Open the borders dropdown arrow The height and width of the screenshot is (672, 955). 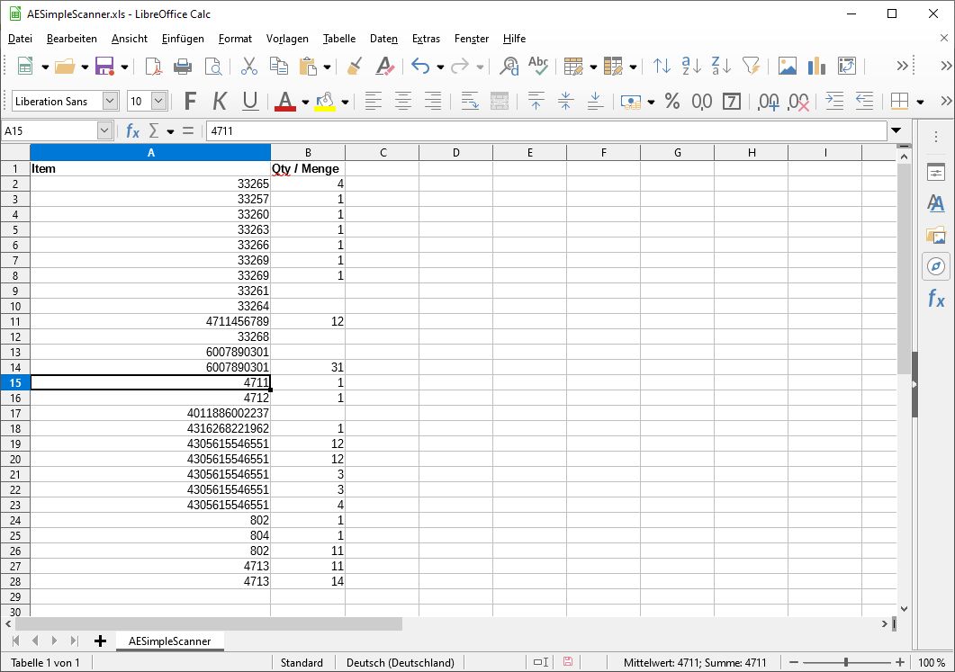click(920, 102)
